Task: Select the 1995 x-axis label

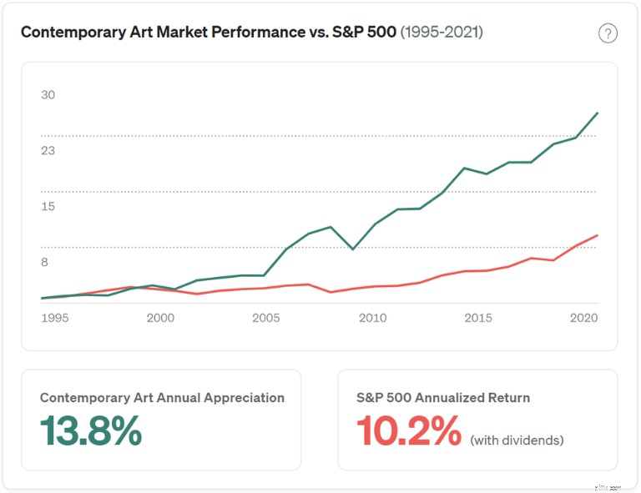Action: pos(55,318)
